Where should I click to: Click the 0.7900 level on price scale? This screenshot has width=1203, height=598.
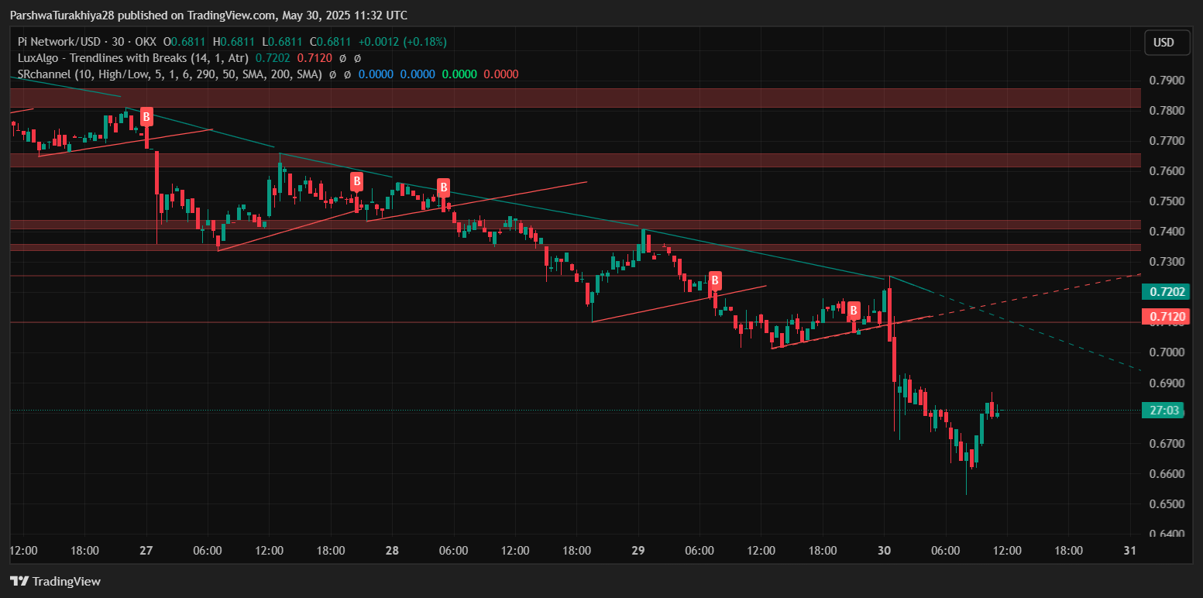pyautogui.click(x=1166, y=81)
